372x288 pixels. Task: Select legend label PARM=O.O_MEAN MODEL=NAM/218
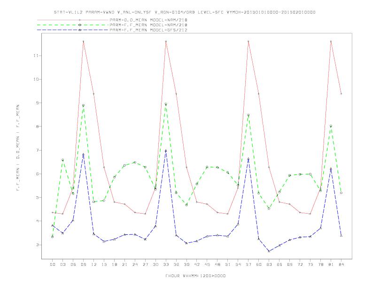tap(148, 20)
